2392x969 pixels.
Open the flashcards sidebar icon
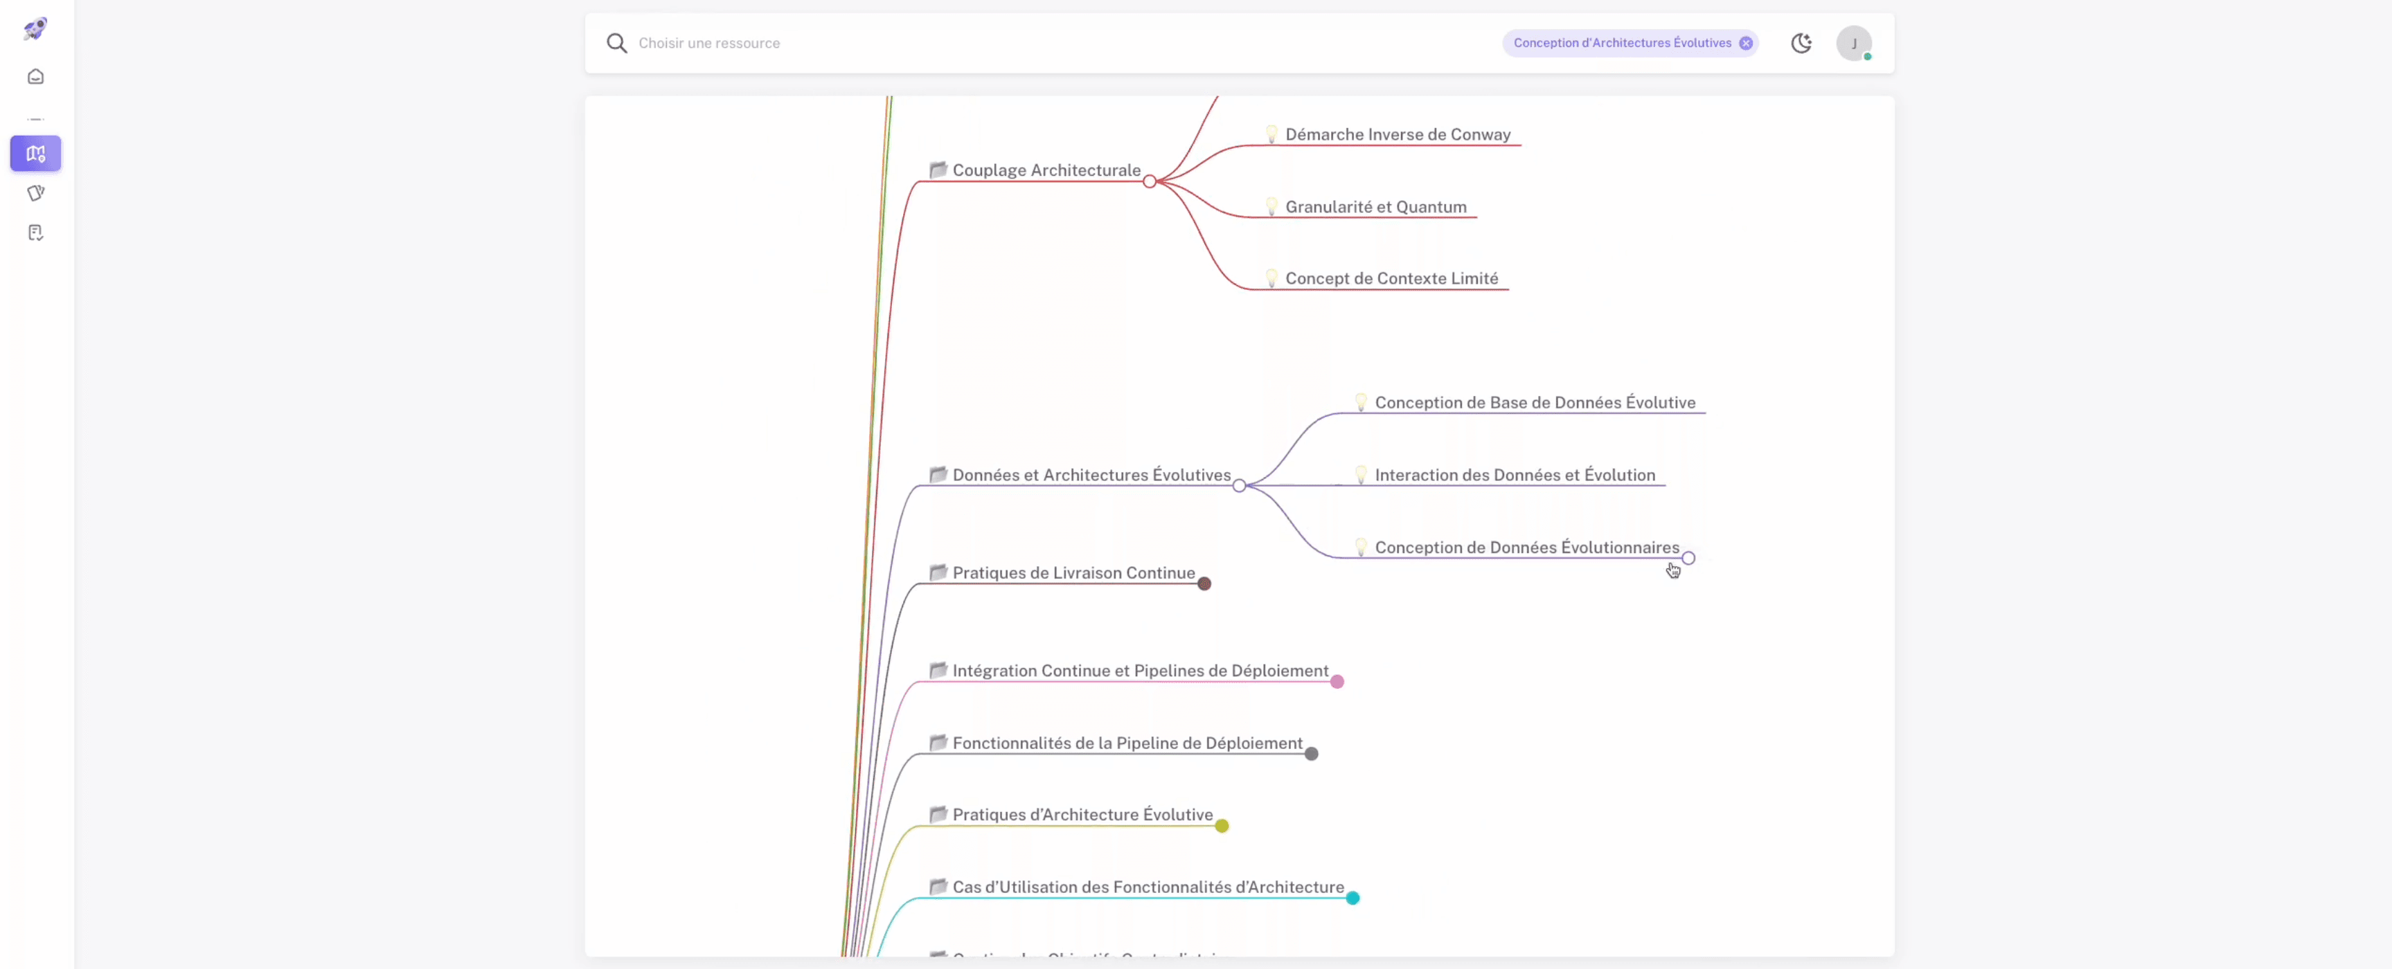(x=35, y=193)
